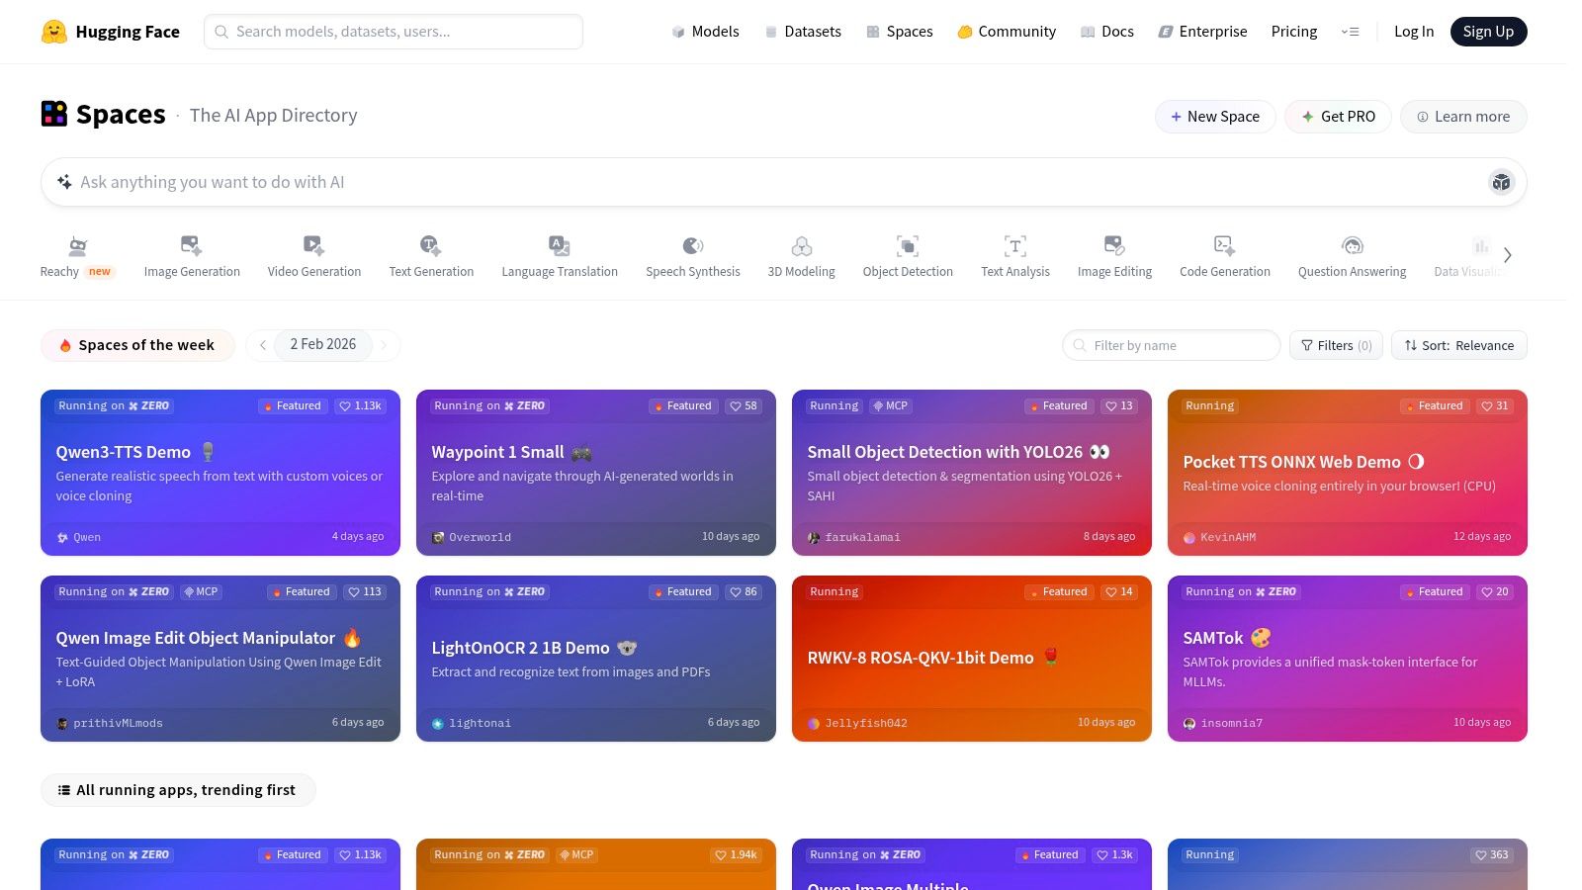The height and width of the screenshot is (890, 1582).
Task: Click the Log In link
Action: tap(1413, 32)
